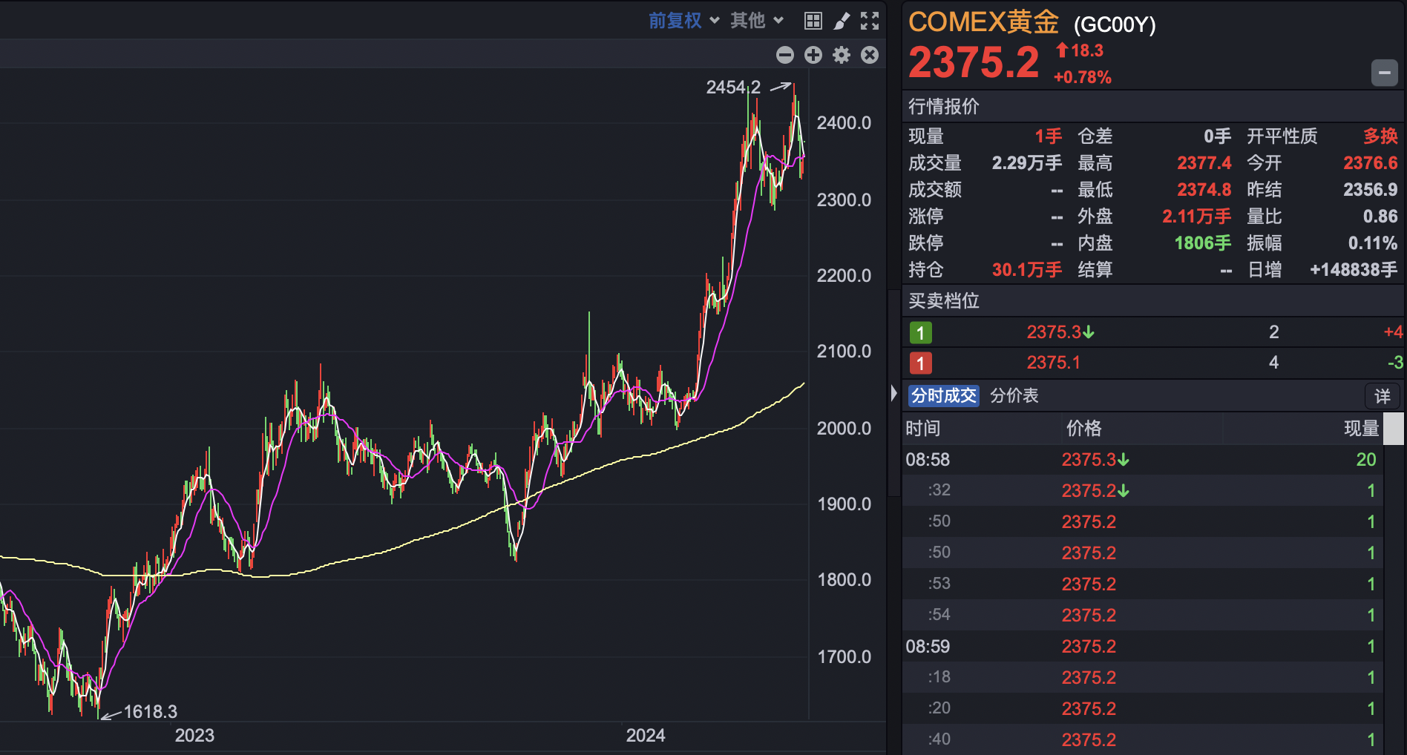
Task: Click the 内盘 value 1806手
Action: click(x=1202, y=243)
